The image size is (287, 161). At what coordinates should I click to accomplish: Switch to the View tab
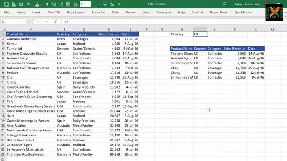click(x=146, y=12)
